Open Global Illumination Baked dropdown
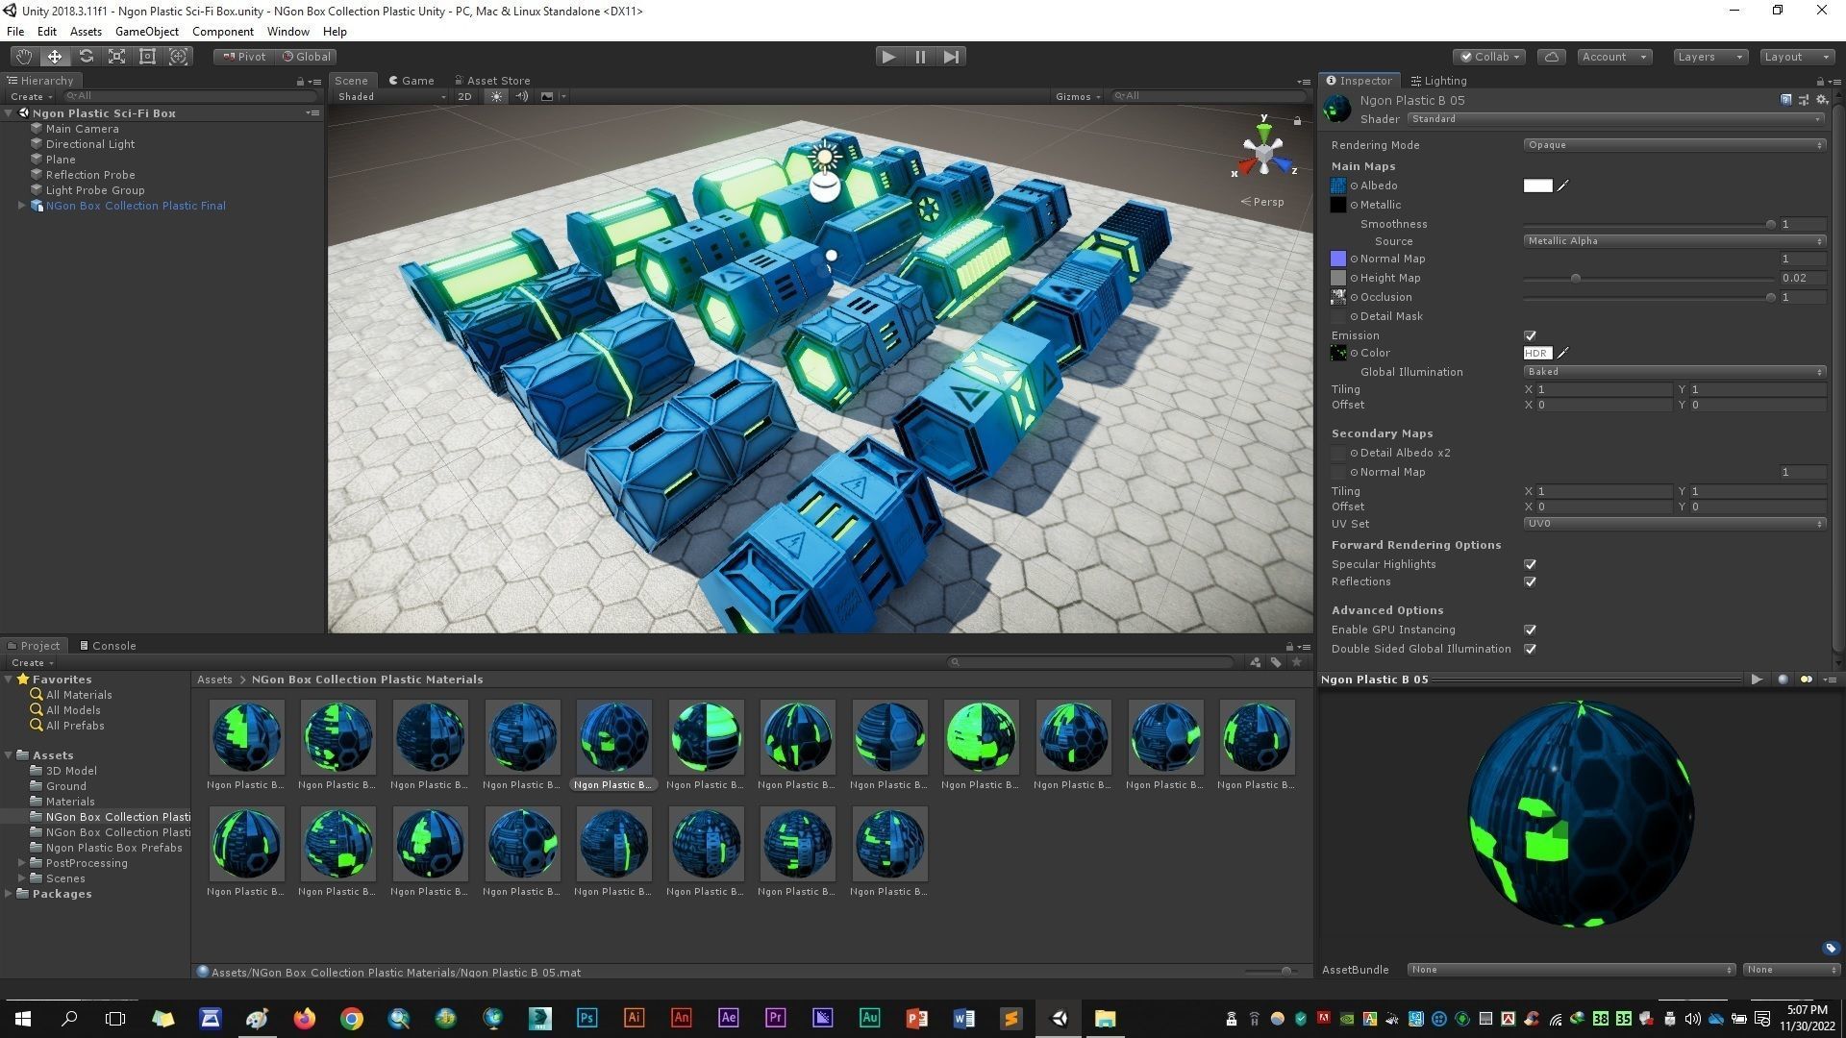 pyautogui.click(x=1674, y=372)
